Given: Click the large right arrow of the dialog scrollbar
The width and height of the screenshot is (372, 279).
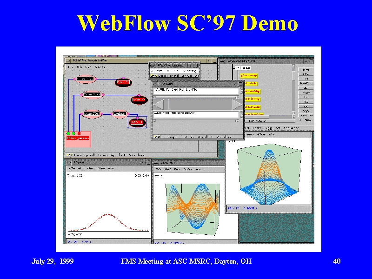Looking at the screenshot, I should (x=237, y=105).
